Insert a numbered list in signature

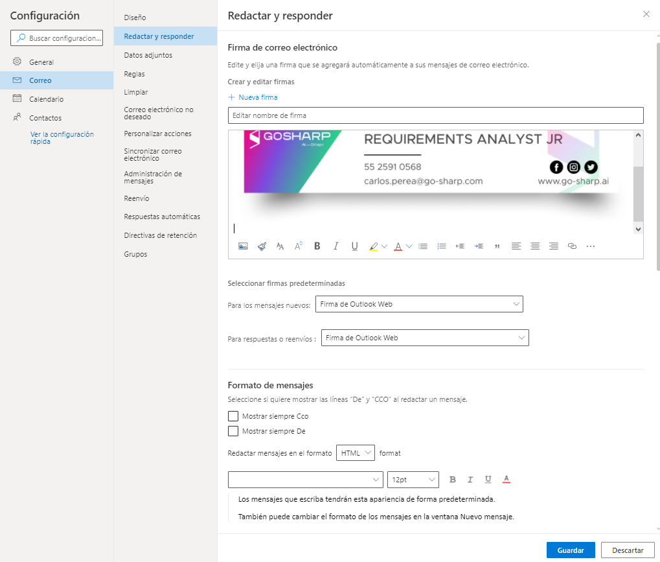[442, 246]
